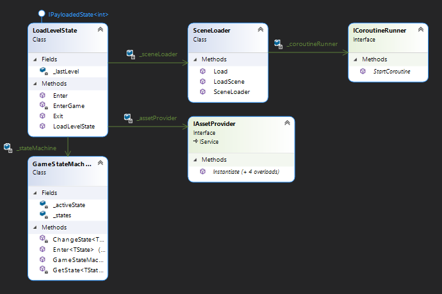Select the ChangeState<T... method name
442x294 pixels.
coord(79,240)
